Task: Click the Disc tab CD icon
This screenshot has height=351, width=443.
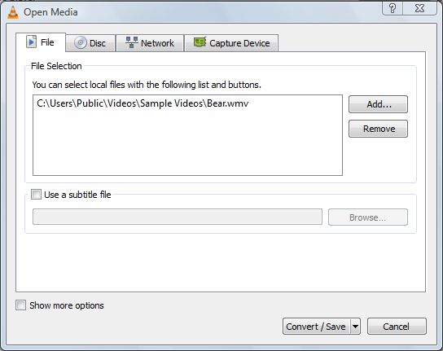Action: (81, 43)
